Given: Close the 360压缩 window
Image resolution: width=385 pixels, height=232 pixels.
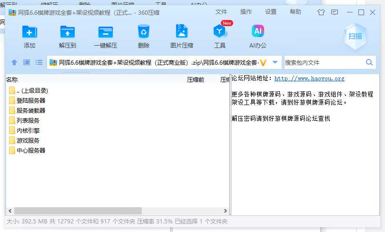Looking at the screenshot, I should click(x=373, y=12).
